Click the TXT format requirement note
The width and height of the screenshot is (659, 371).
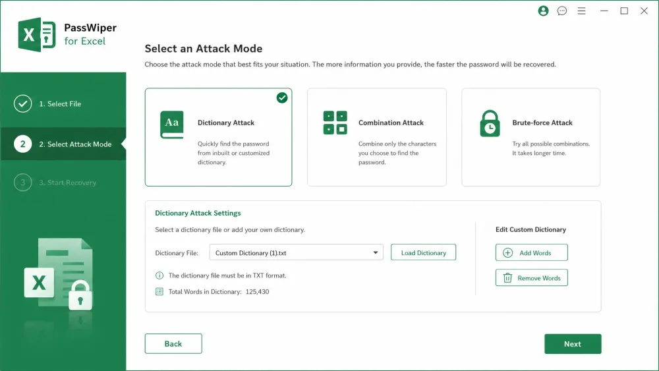tap(227, 275)
